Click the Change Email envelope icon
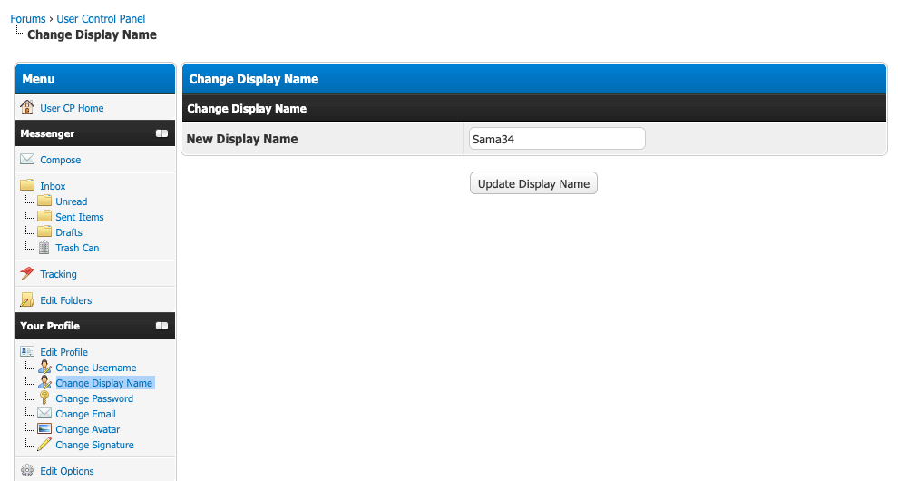This screenshot has height=481, width=898. 44,413
